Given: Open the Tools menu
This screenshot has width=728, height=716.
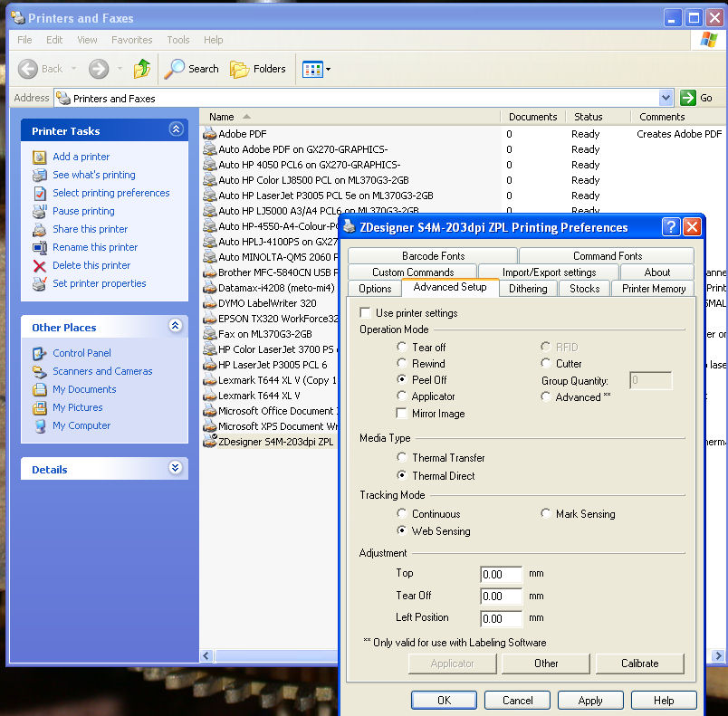Looking at the screenshot, I should tap(178, 40).
